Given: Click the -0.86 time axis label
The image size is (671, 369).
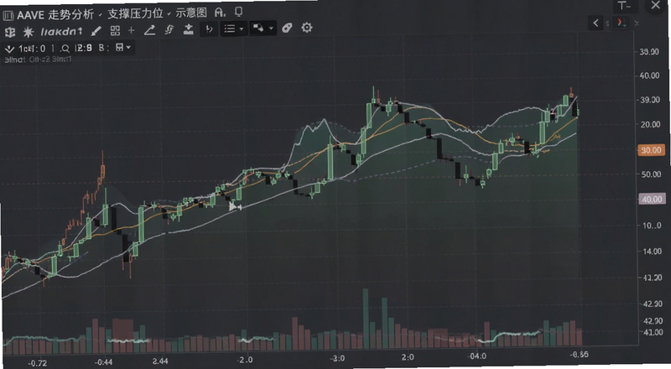Looking at the screenshot, I should (579, 355).
